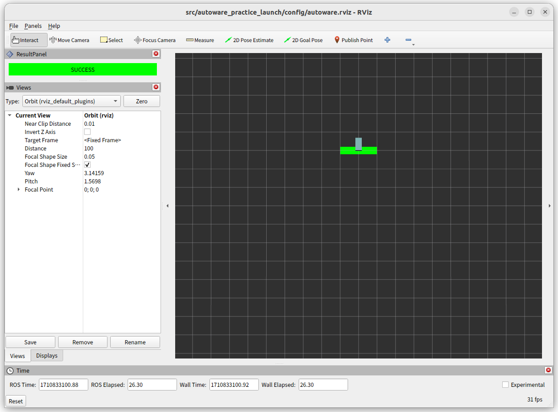This screenshot has width=558, height=412.
Task: Click the ROS Time input field
Action: coord(63,385)
